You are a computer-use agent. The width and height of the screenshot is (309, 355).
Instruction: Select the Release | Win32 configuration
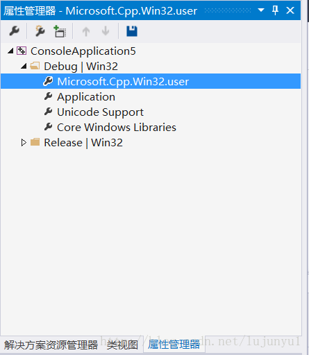pyautogui.click(x=83, y=143)
